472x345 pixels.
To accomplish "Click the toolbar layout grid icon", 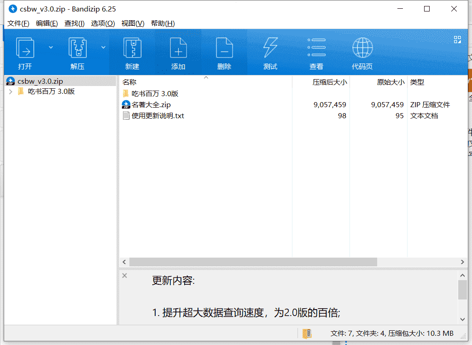I will pos(458,40).
